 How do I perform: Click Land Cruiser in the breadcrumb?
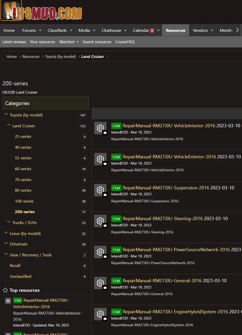tap(93, 57)
